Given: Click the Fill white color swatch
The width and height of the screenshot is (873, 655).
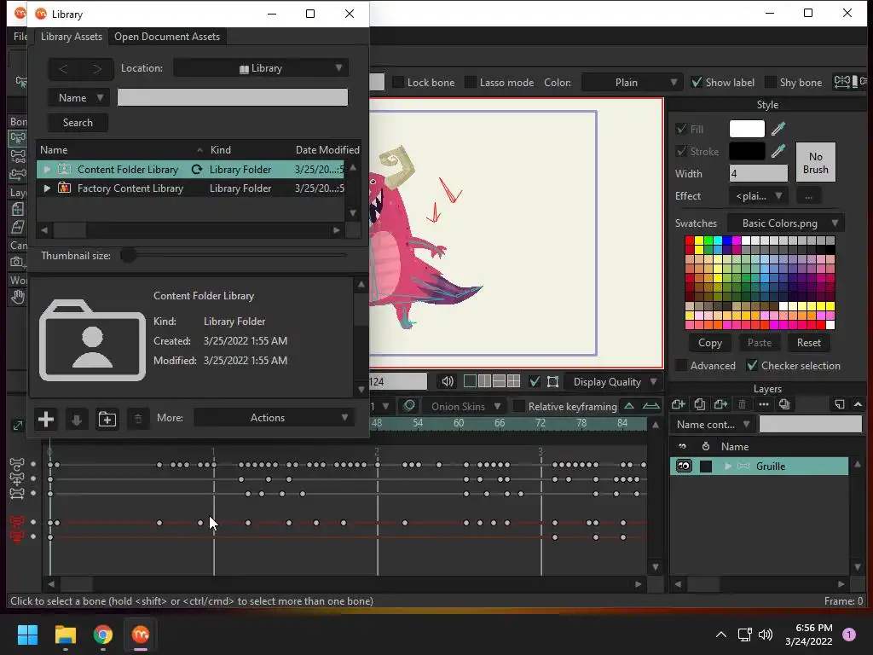Looking at the screenshot, I should tap(747, 129).
